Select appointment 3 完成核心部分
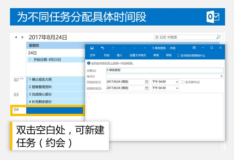The image size is (234, 160). (x=56, y=95)
